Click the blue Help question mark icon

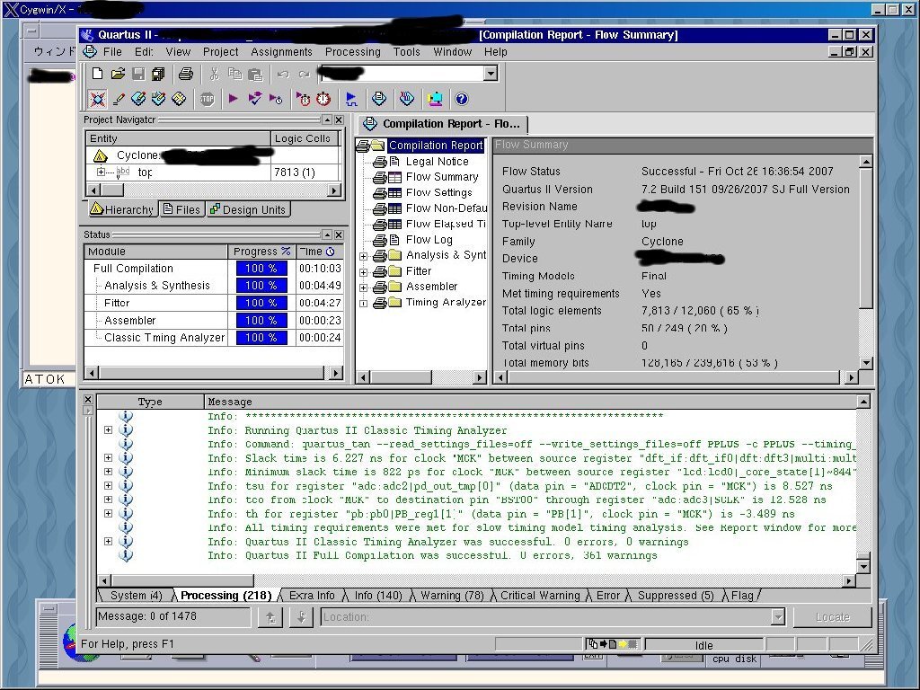point(462,99)
